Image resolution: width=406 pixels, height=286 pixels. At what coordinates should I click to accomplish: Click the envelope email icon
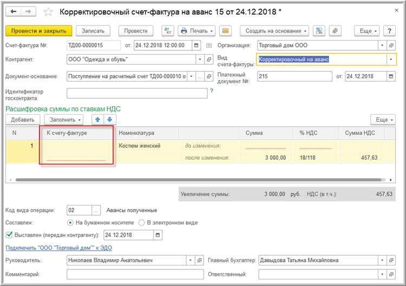(225, 31)
